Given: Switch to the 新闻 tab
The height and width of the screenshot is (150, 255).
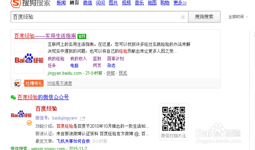Looking at the screenshot, I should 61,3.
